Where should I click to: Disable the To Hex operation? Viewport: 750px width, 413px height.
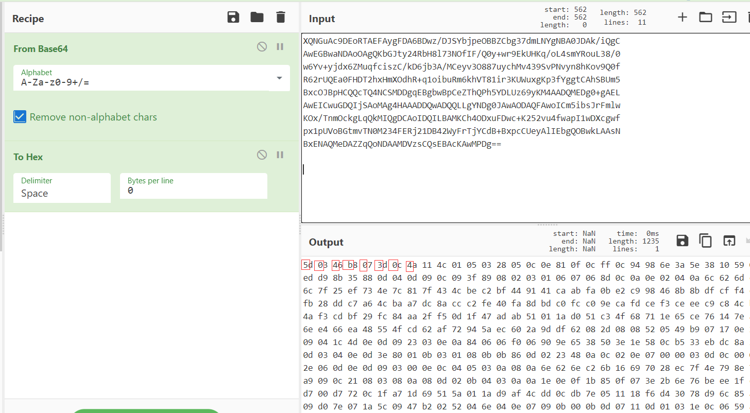point(261,154)
